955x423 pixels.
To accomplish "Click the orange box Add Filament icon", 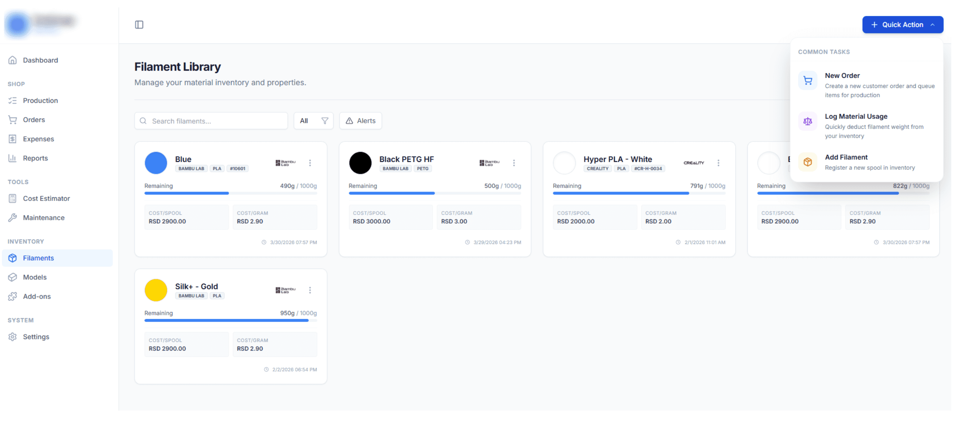I will (x=807, y=162).
